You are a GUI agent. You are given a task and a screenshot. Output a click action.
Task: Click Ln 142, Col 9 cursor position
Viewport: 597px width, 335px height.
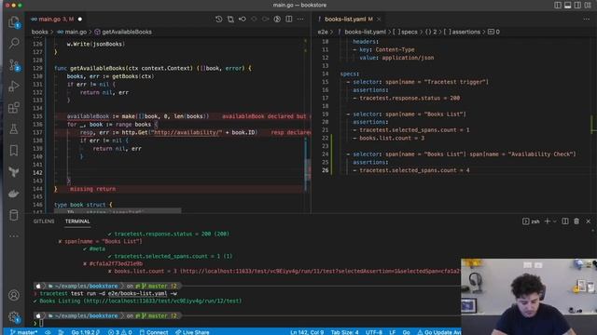[x=307, y=332]
